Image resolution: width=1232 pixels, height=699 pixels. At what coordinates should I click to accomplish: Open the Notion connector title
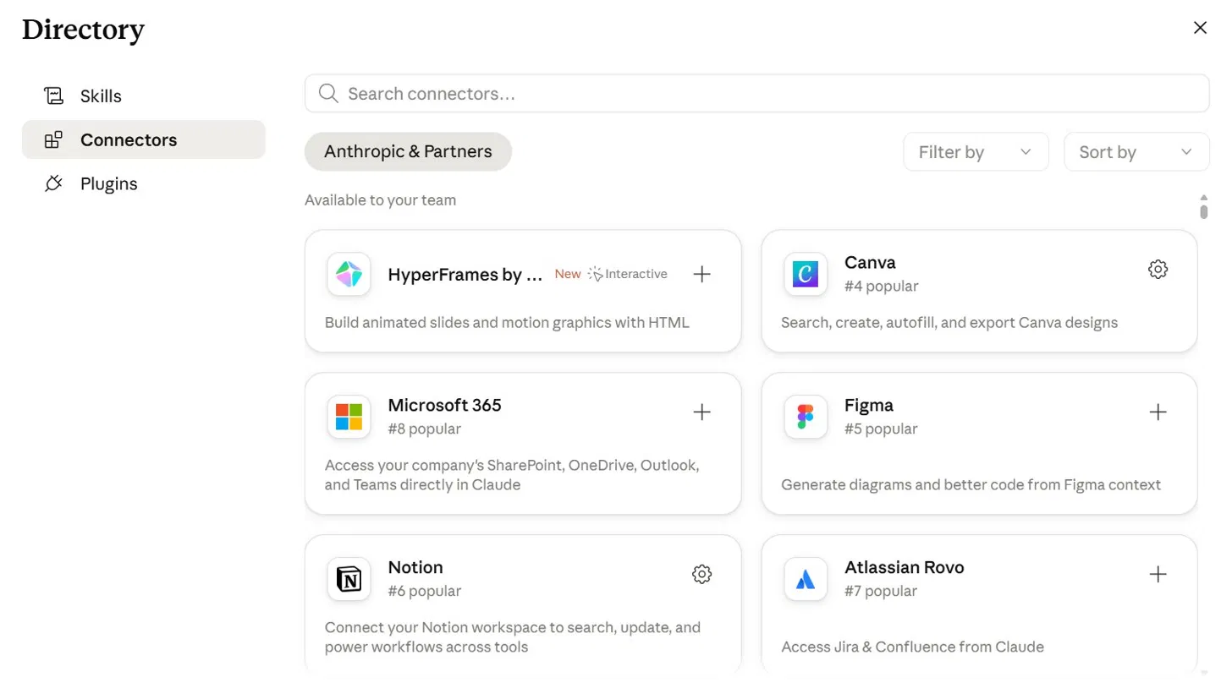pyautogui.click(x=415, y=567)
